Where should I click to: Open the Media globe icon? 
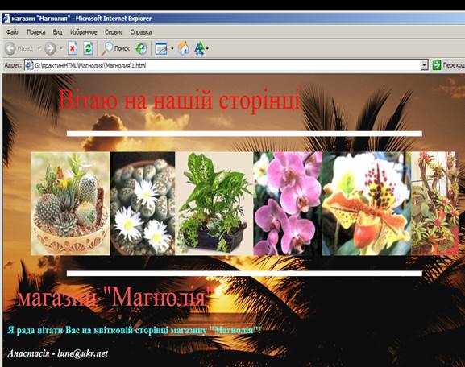(x=142, y=48)
